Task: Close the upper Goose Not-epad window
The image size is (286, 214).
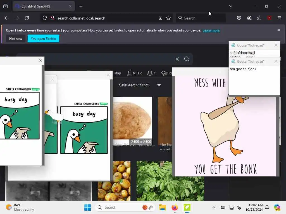Action: coord(276,45)
